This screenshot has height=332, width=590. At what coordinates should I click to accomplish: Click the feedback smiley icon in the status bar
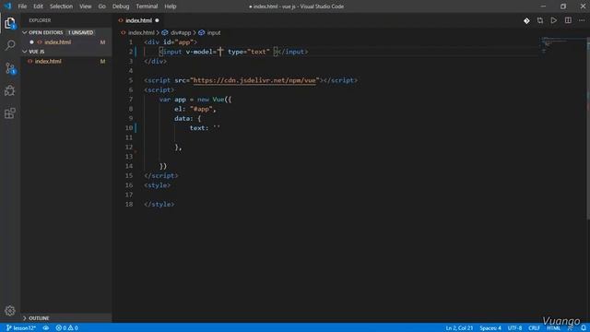[571, 328]
